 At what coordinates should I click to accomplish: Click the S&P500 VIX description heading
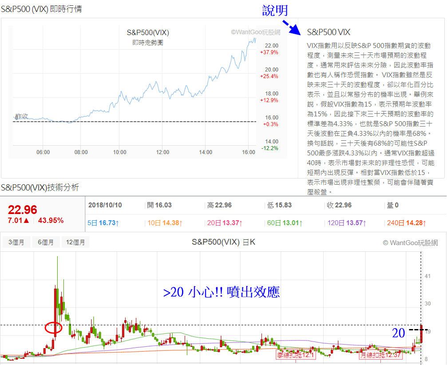[x=328, y=32]
